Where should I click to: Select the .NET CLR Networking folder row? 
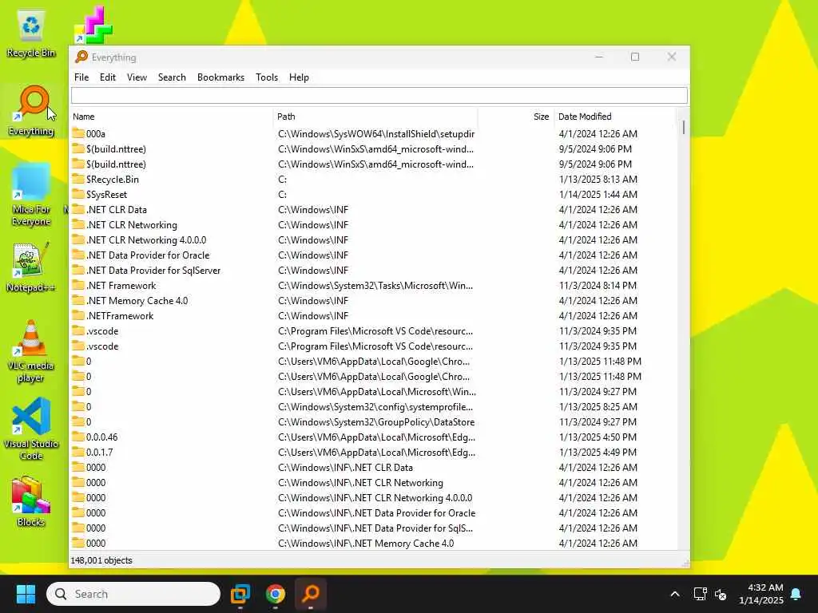tap(374, 224)
